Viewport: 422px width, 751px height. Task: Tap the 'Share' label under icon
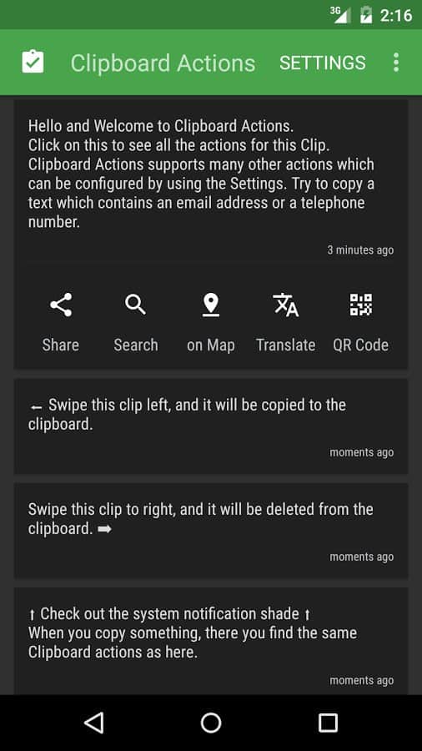pyautogui.click(x=61, y=345)
